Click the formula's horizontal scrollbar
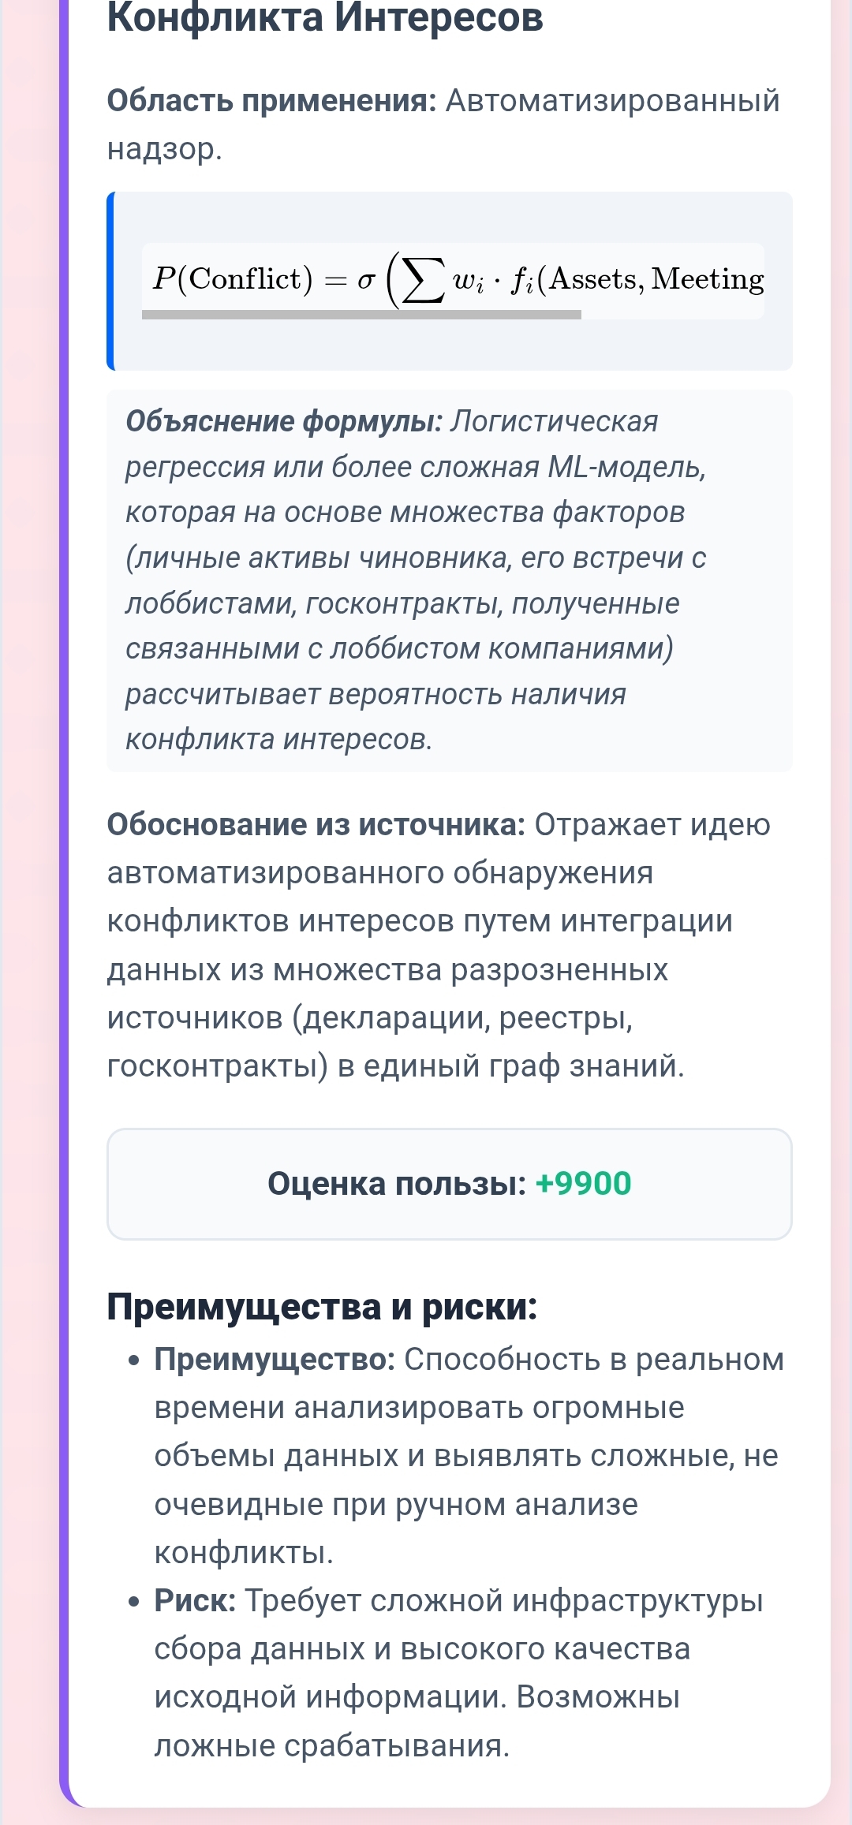The image size is (852, 1825). pyautogui.click(x=361, y=315)
